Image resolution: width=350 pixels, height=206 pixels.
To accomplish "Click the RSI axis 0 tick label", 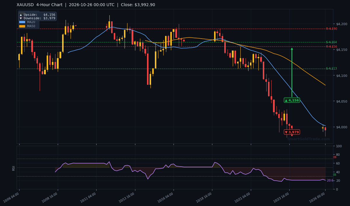I will [x=337, y=189].
